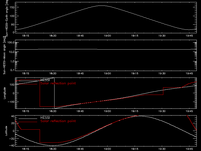This screenshot has height=151, width=201.
Task: Select white HESSI legend line in Longitude plot
Action: coord(28,81)
